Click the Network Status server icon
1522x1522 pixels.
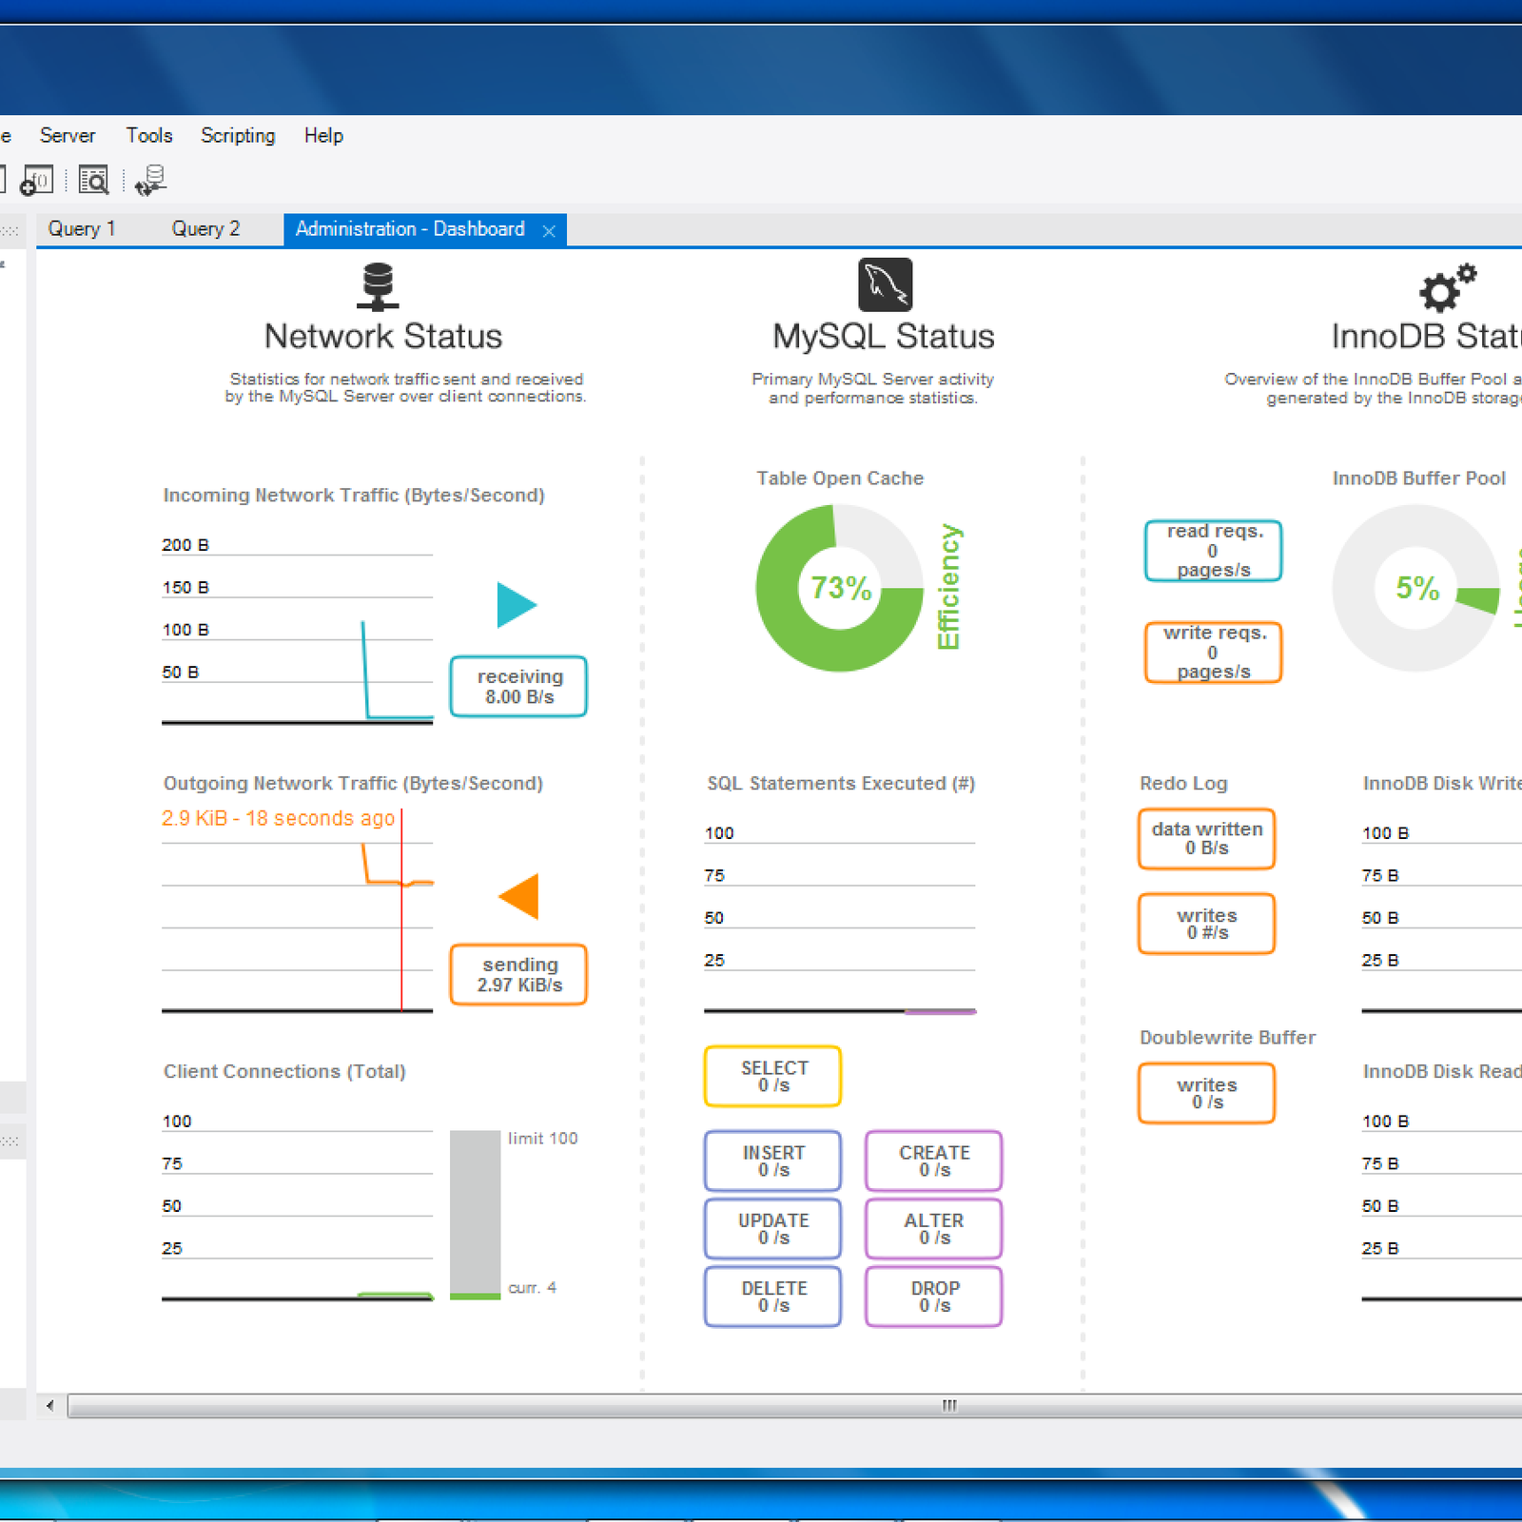point(378,287)
